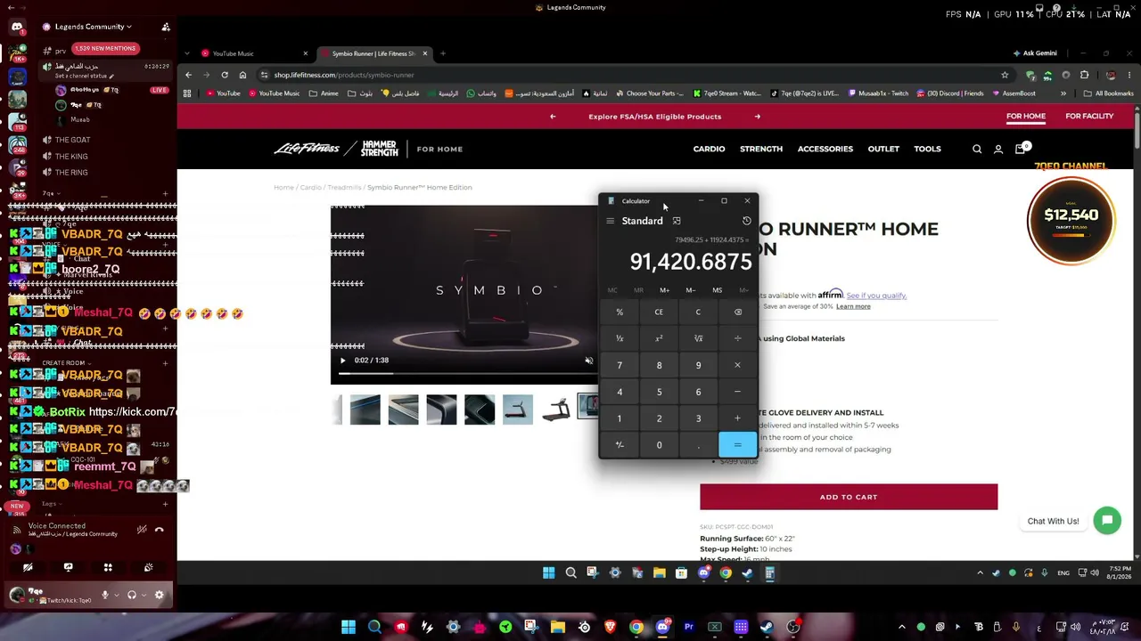Clear the Calculator with the C key
Image resolution: width=1141 pixels, height=641 pixels.
pos(698,312)
